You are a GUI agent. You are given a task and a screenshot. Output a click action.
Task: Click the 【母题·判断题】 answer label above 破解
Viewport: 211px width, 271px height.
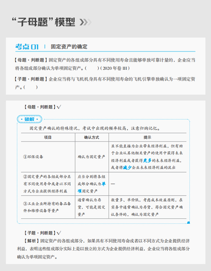(x=40, y=107)
